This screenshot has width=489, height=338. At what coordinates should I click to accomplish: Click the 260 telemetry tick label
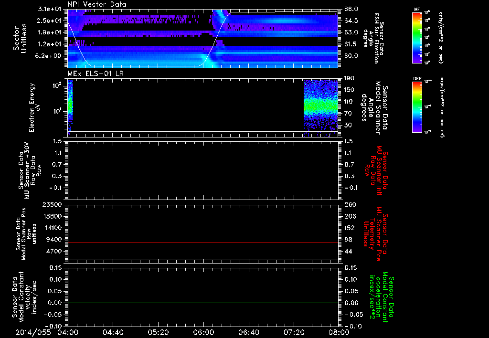click(349, 205)
